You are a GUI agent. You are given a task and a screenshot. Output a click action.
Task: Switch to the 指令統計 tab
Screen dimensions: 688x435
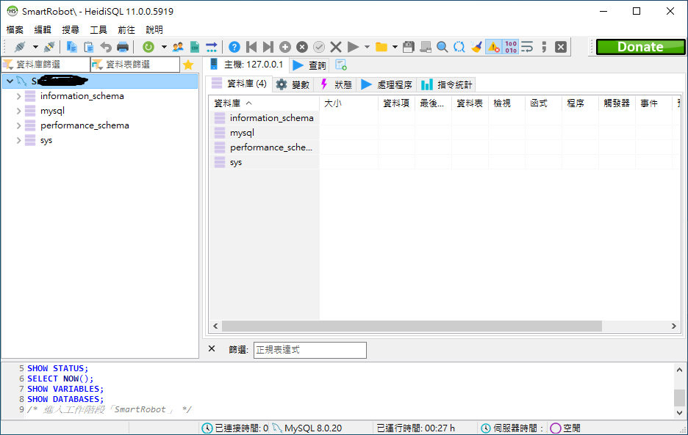(x=446, y=84)
